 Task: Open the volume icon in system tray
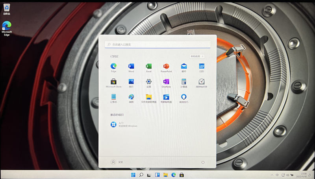point(287,175)
